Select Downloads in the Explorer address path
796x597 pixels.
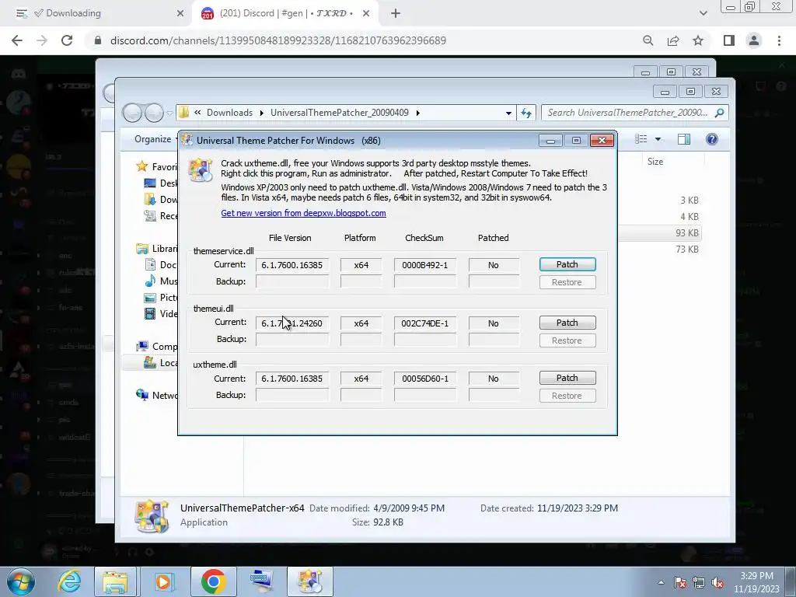pyautogui.click(x=229, y=113)
